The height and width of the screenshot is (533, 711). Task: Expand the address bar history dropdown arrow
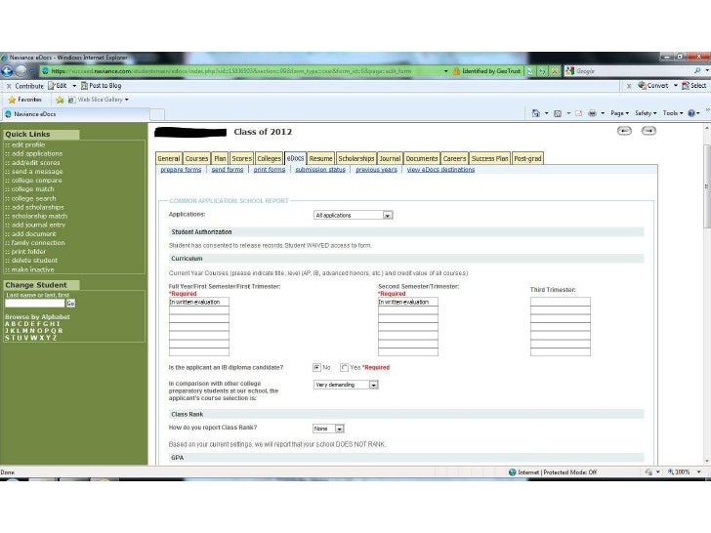tap(445, 71)
